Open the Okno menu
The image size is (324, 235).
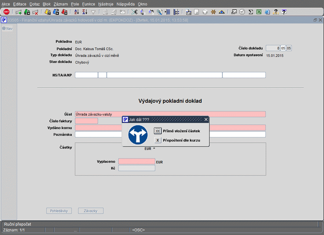click(x=143, y=4)
